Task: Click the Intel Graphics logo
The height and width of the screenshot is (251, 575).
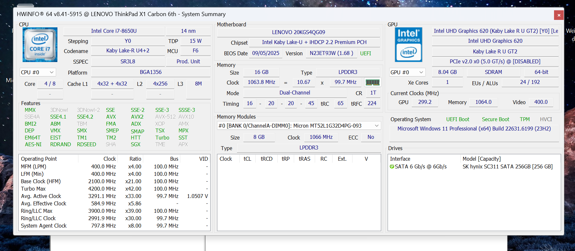Action: [x=409, y=45]
